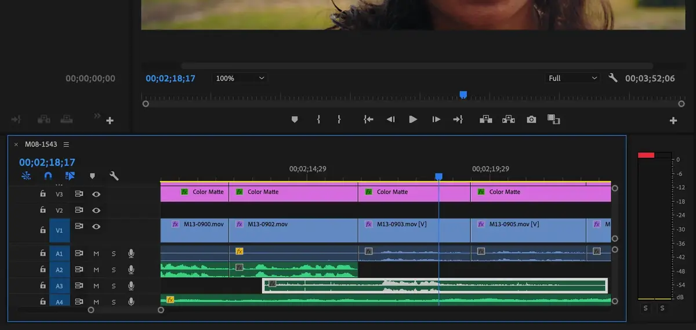Click the timeline horizontal zoom scrollbar
The height and width of the screenshot is (330, 696).
126,310
